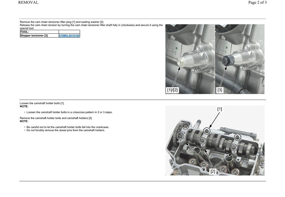Click the 'Page 2 of 3' indicator
This screenshot has width=285, height=197.
(257, 3)
